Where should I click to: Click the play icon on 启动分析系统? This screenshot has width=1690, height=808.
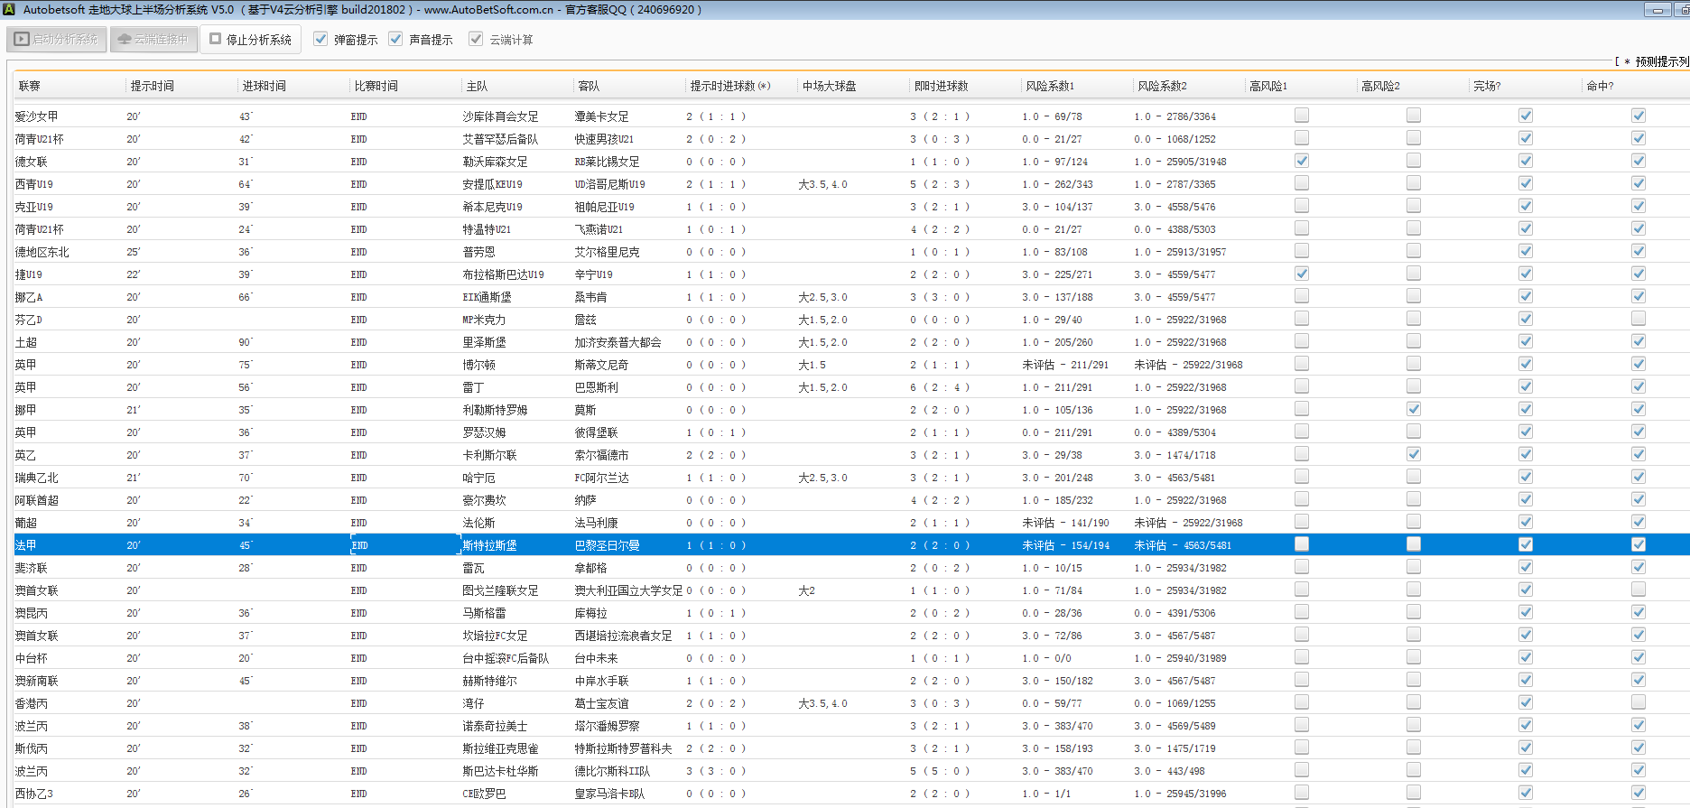pos(22,40)
